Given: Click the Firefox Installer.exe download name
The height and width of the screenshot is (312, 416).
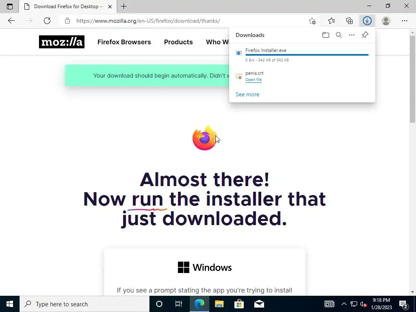Looking at the screenshot, I should [266, 50].
